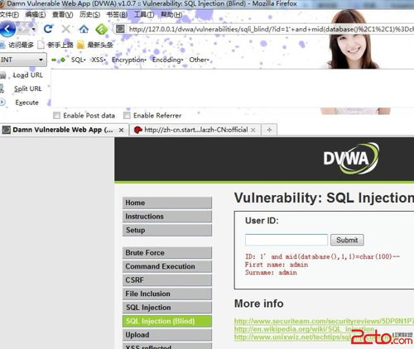Click the site identity icon in address bar

tap(120, 29)
